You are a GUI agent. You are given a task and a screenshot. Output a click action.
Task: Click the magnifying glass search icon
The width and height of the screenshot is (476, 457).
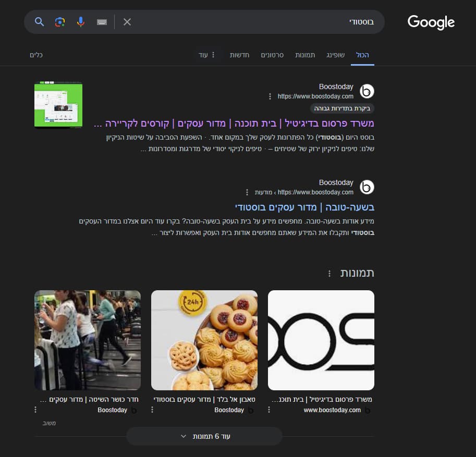click(x=40, y=22)
